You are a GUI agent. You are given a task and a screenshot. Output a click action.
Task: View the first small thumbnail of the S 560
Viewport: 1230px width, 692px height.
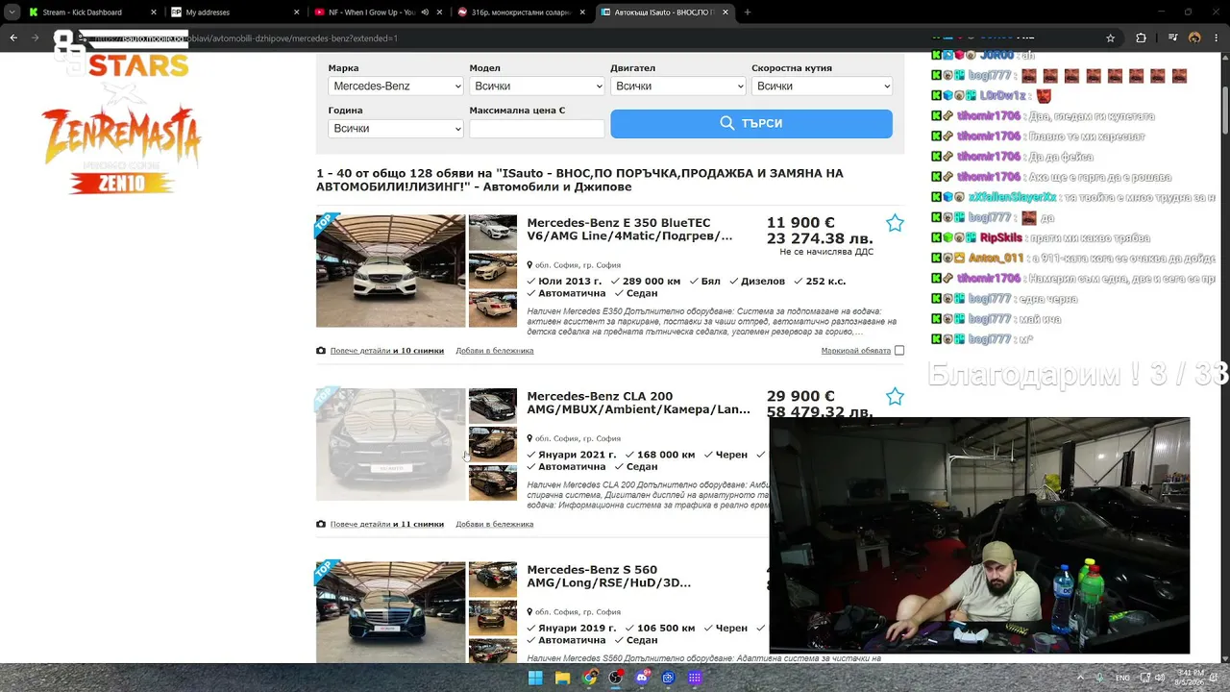[493, 580]
